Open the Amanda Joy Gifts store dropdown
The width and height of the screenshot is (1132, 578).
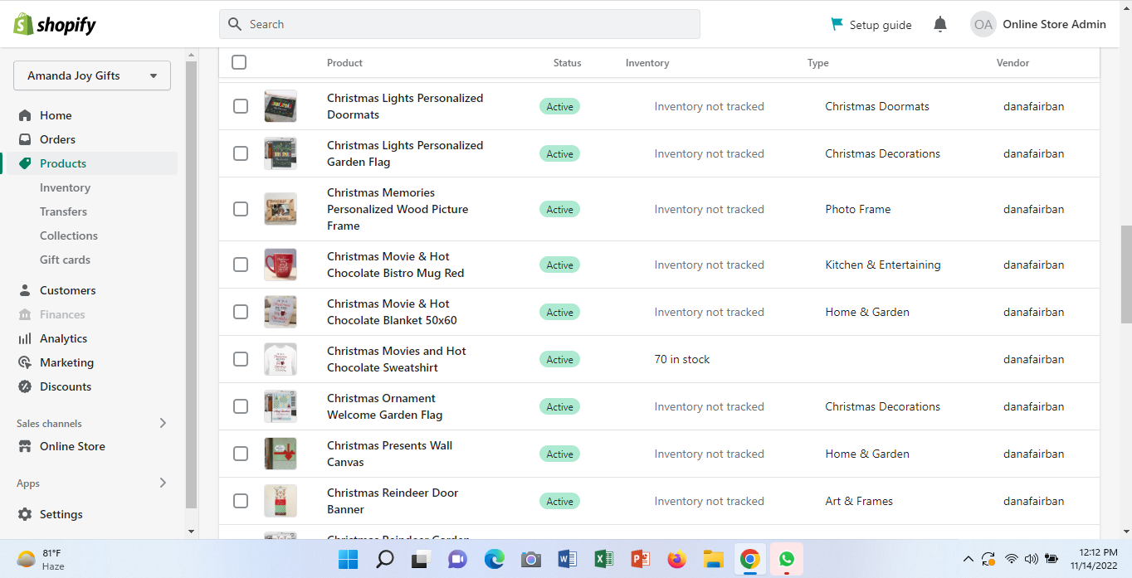92,75
